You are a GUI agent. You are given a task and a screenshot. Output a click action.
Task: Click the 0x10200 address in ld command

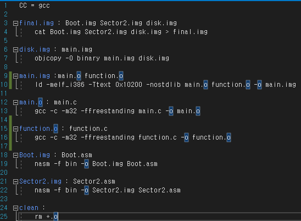click(x=129, y=85)
